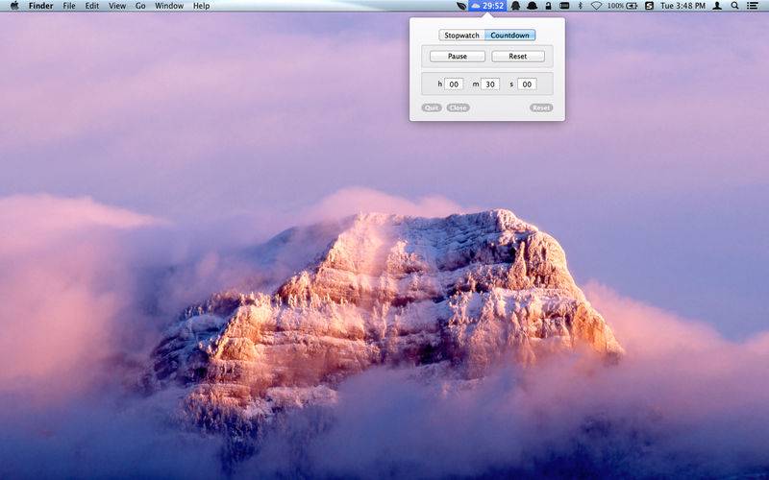The image size is (769, 480).
Task: Open the Apple menu
Action: click(14, 6)
